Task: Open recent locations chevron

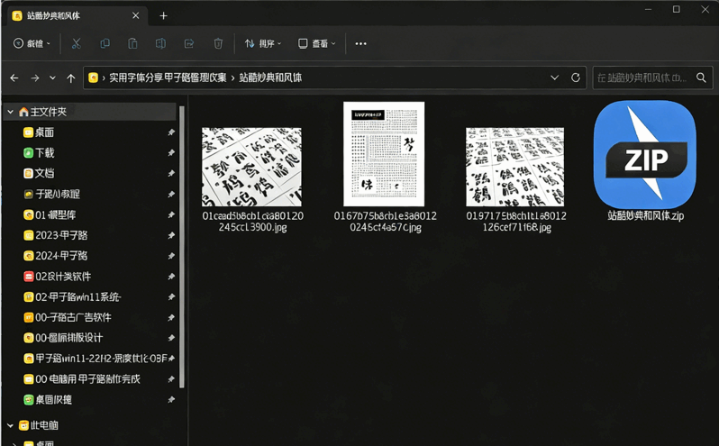Action: [52, 77]
